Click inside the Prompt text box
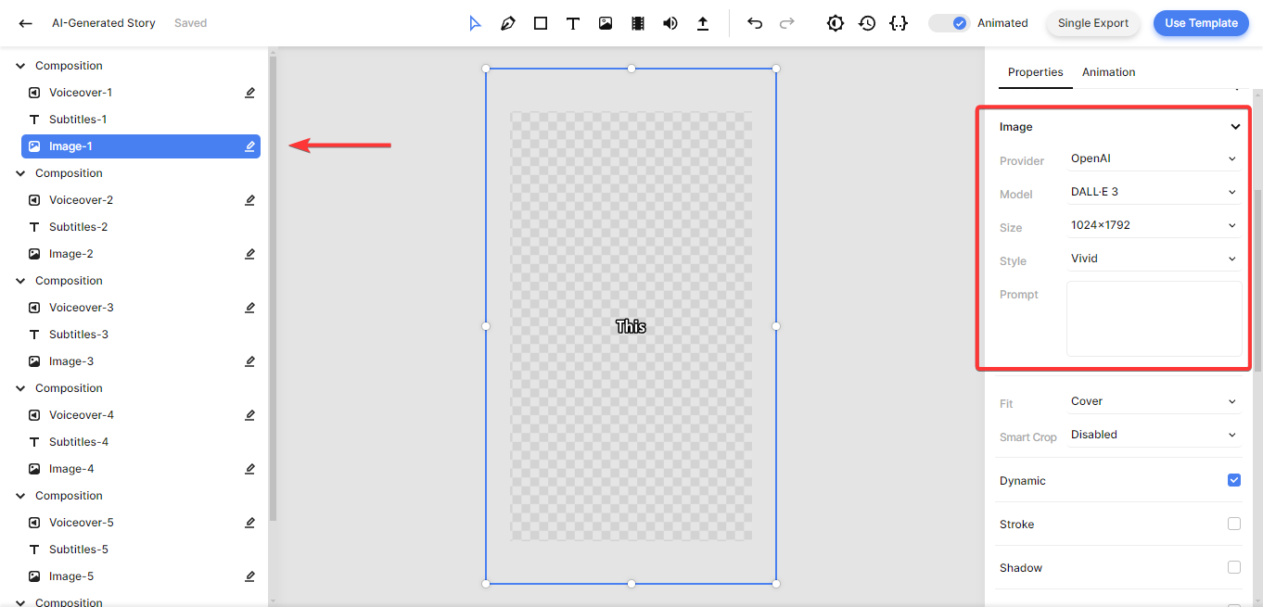Screen dimensions: 1263x607 click(1154, 319)
